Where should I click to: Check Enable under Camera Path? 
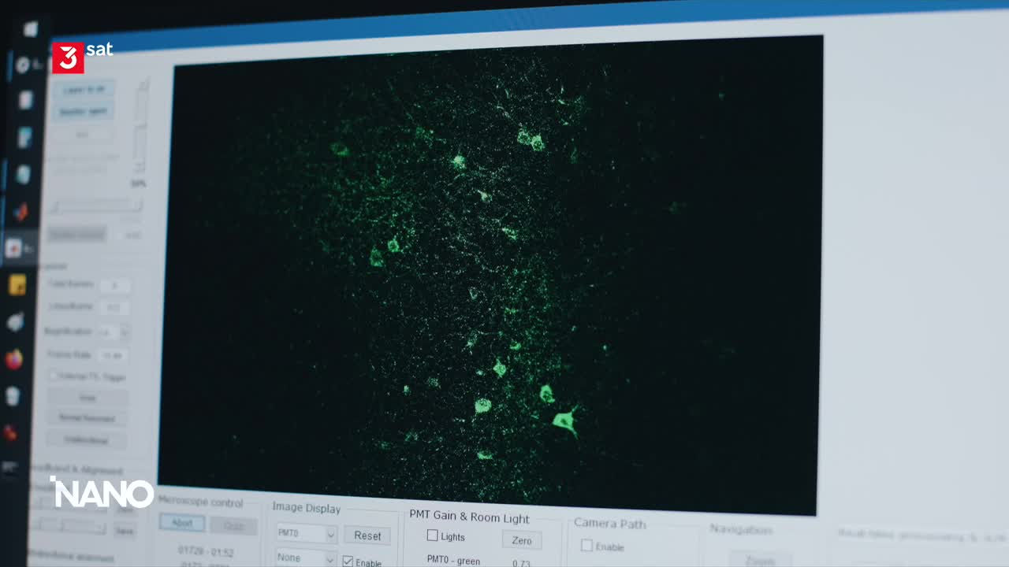pyautogui.click(x=586, y=545)
